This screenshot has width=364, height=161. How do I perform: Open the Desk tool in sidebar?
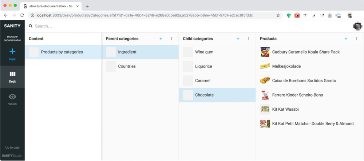pos(12,77)
